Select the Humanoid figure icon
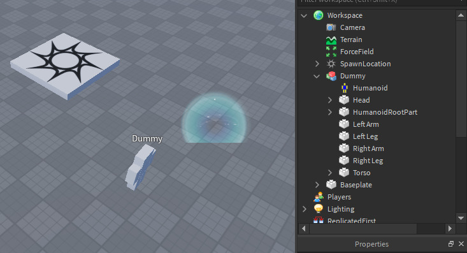The width and height of the screenshot is (467, 253). pyautogui.click(x=344, y=88)
